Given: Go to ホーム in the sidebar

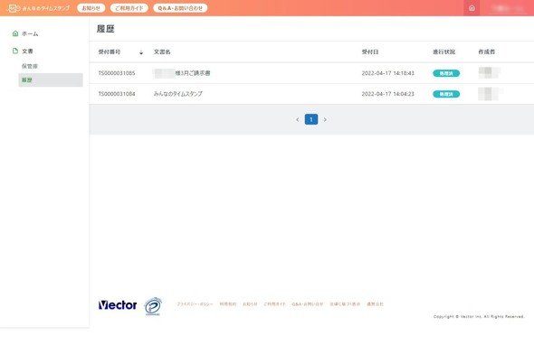Looking at the screenshot, I should (25, 33).
